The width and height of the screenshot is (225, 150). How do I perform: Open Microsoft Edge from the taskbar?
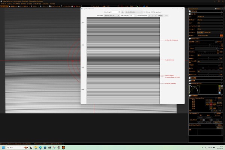(40, 147)
